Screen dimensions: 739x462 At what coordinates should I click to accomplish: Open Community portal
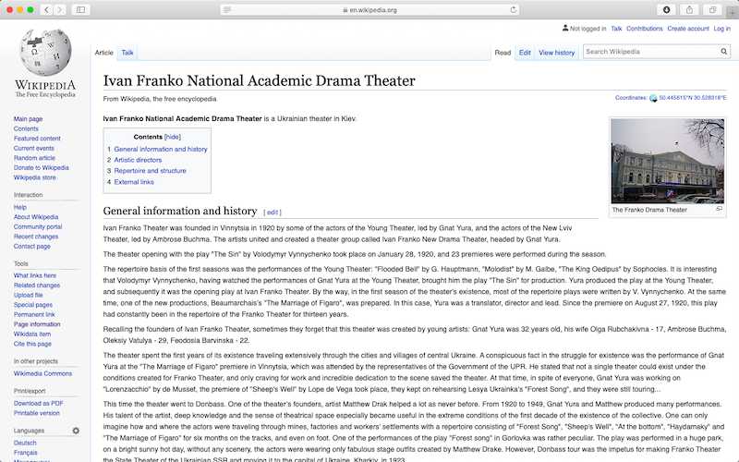tap(38, 226)
